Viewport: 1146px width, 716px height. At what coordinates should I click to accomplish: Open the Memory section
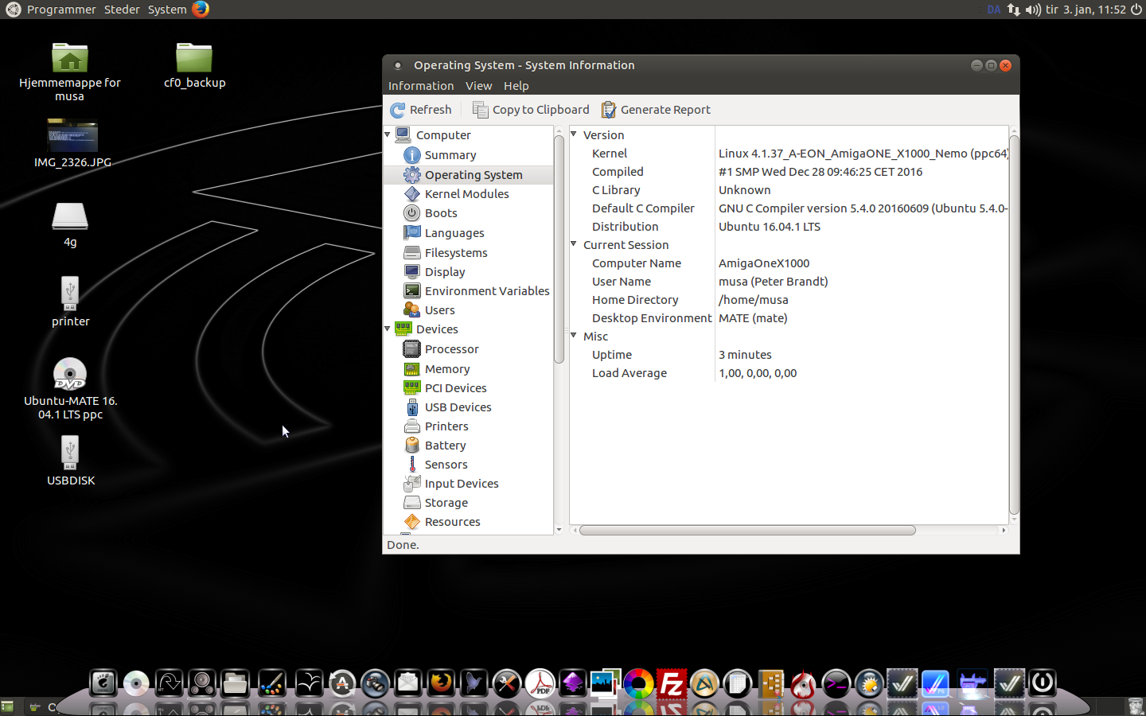tap(446, 369)
